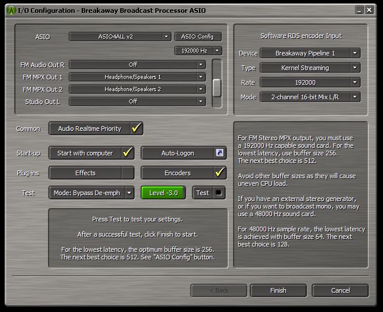This screenshot has width=383, height=312.
Task: Click the 'Common' label
Action: [28, 129]
